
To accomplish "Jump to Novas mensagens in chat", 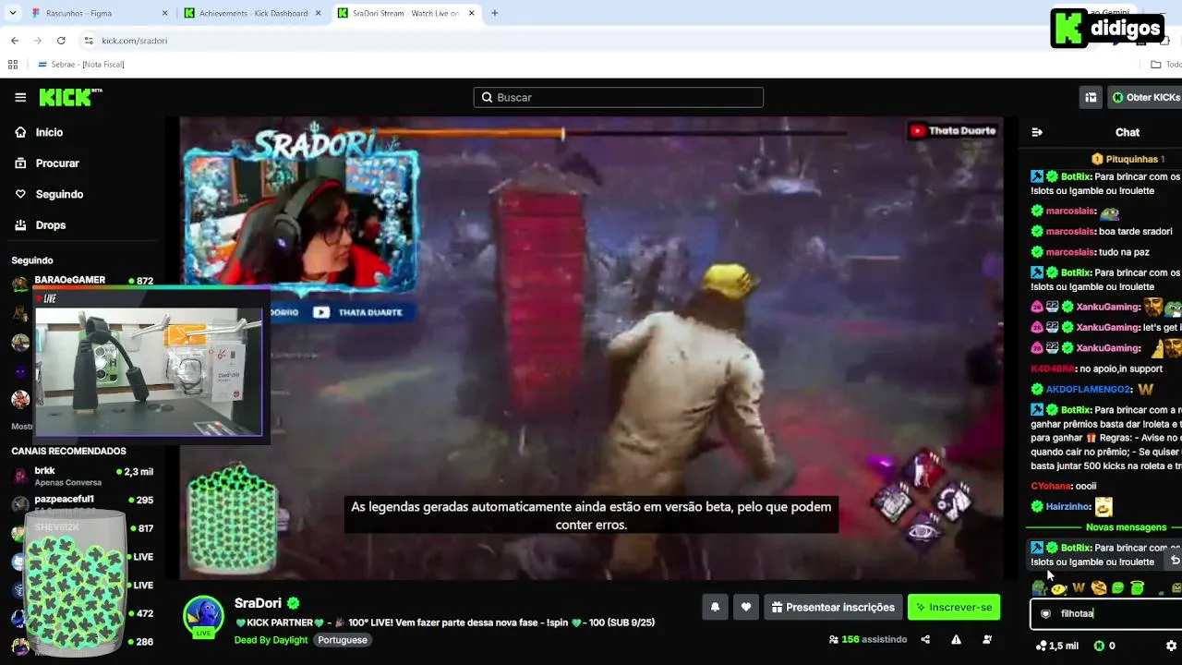I will (x=1126, y=527).
